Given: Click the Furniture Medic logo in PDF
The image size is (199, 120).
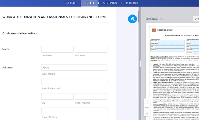Looking at the screenshot, I should click(x=162, y=30).
